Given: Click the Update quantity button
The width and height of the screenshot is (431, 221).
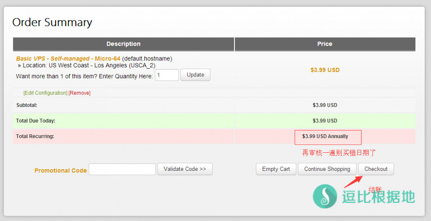Looking at the screenshot, I should 195,75.
